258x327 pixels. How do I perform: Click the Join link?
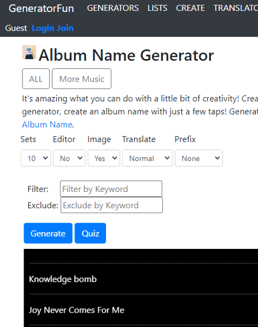point(65,28)
